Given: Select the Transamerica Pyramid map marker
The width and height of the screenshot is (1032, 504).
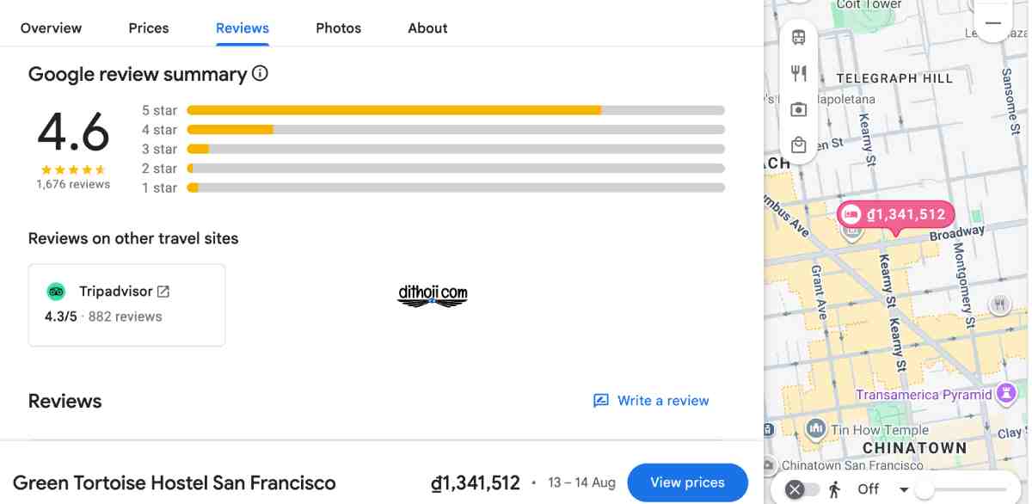Looking at the screenshot, I should pos(1004,395).
